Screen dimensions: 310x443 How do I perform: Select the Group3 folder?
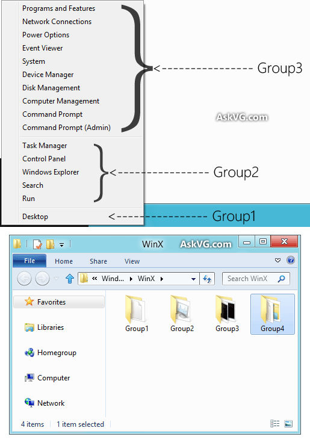(227, 314)
